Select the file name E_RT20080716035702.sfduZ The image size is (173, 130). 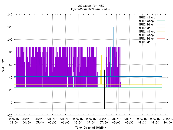click(x=91, y=9)
